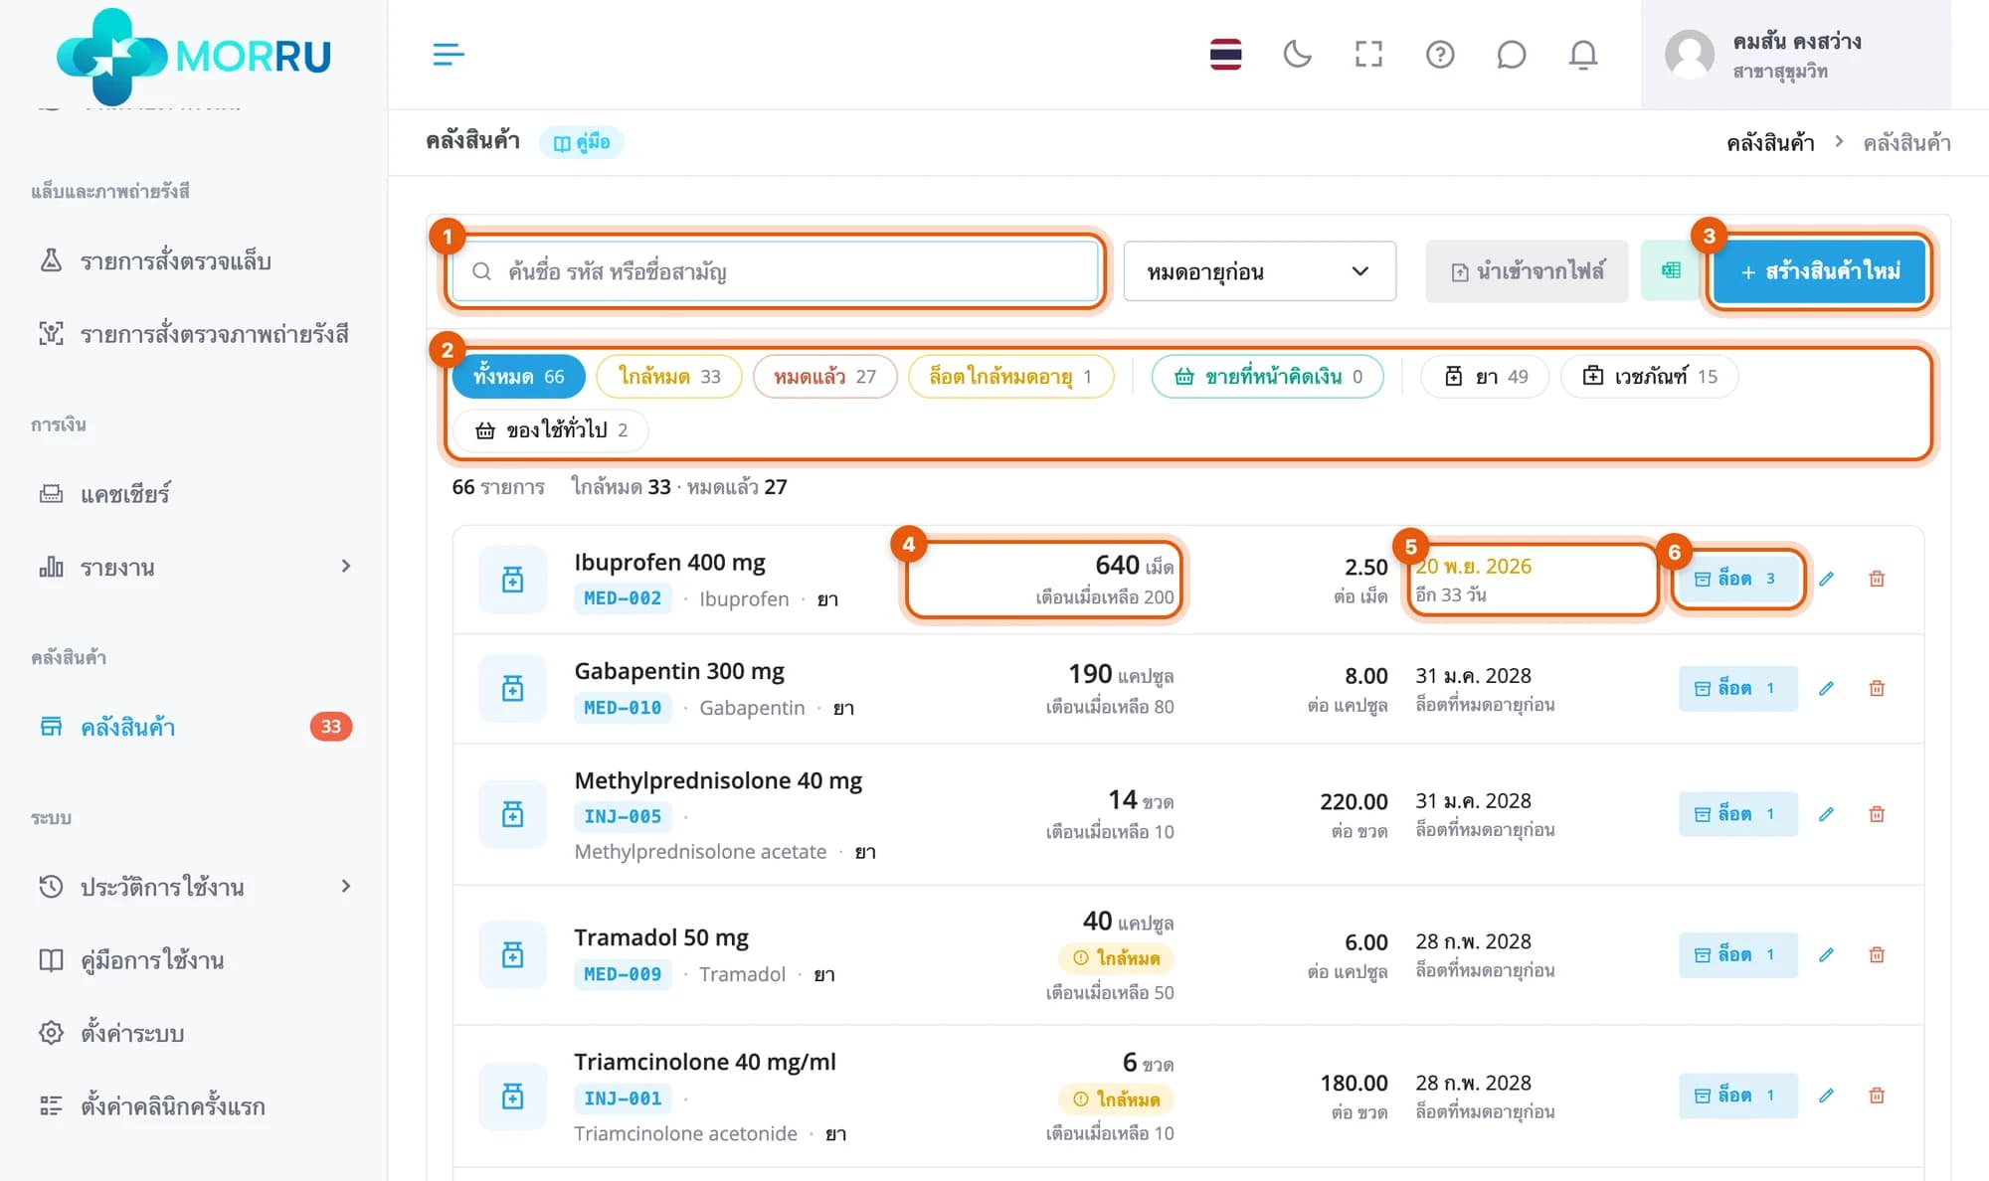Collapse sidebar using the hamburger menu icon
This screenshot has height=1181, width=1989.
click(x=449, y=54)
